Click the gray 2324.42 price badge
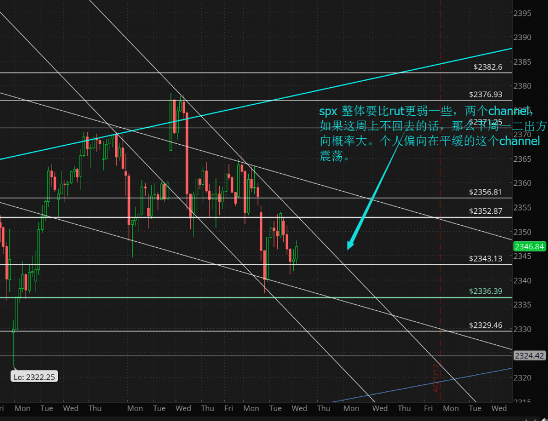This screenshot has height=421, width=548. pyautogui.click(x=529, y=356)
